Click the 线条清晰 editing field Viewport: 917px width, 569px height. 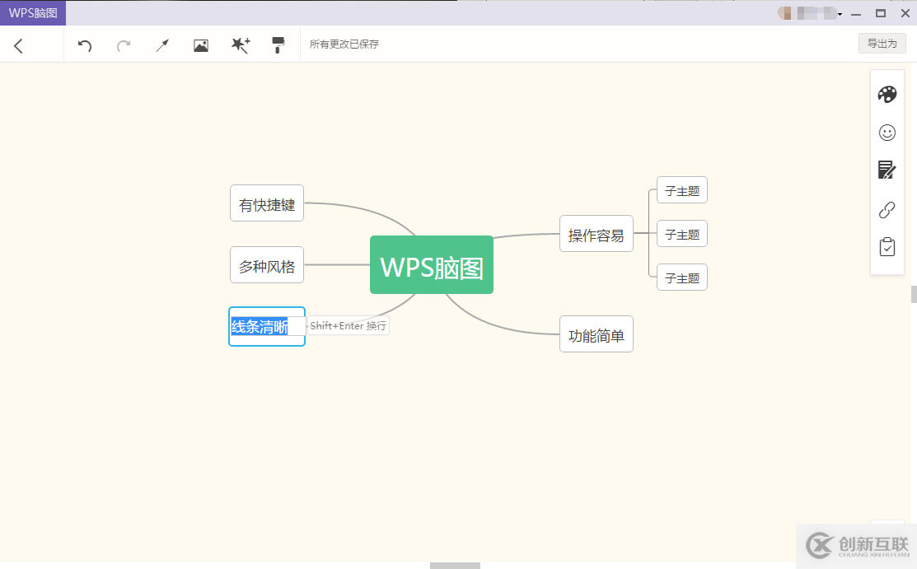tap(267, 326)
